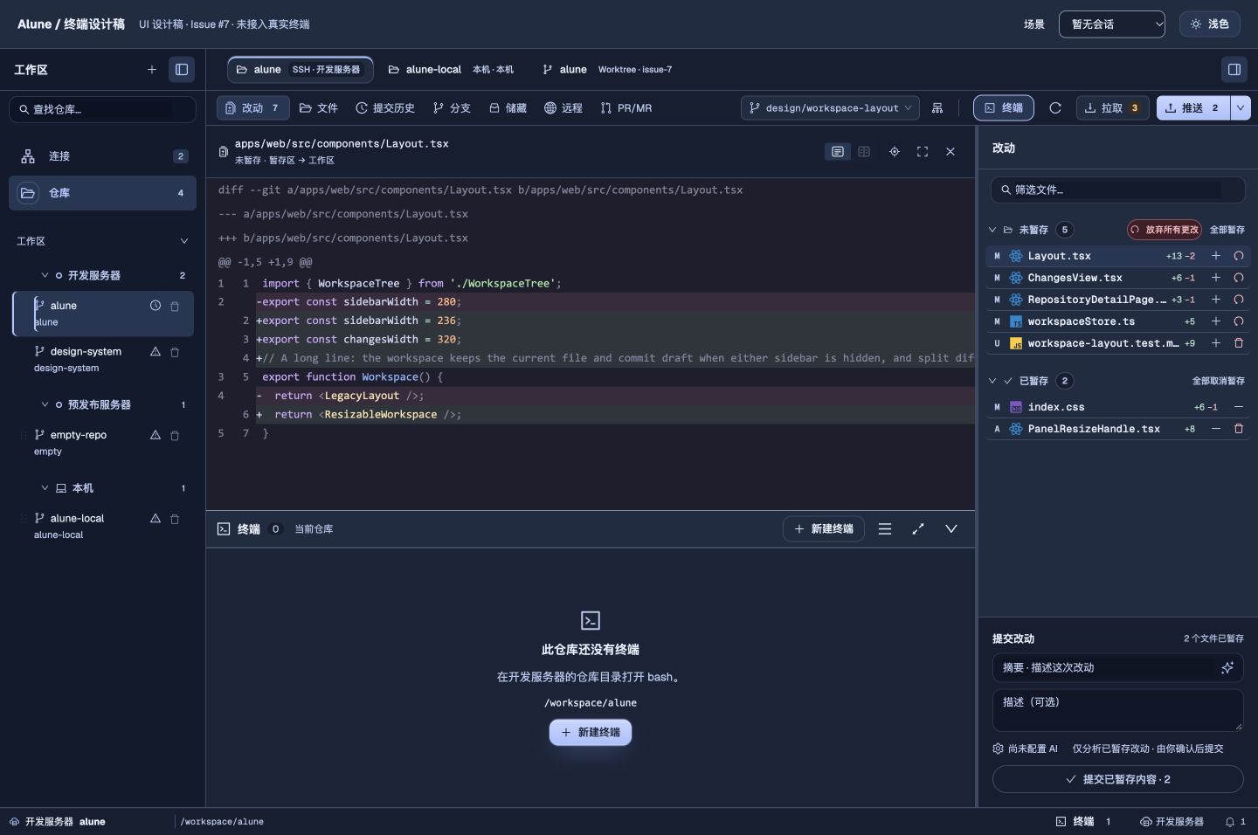Switch to the 远程 tab
The height and width of the screenshot is (835, 1258).
(x=563, y=107)
